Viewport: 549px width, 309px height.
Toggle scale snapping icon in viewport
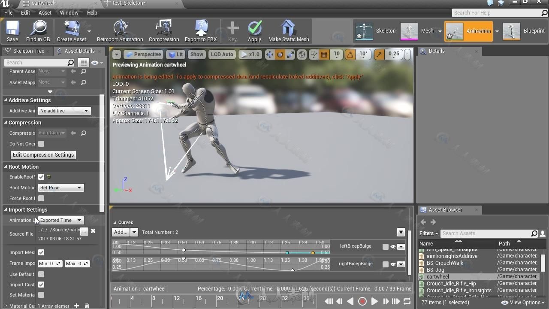pyautogui.click(x=379, y=55)
